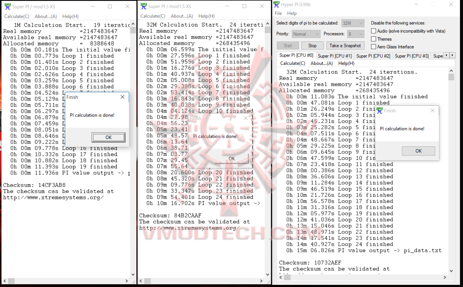Close the Finish dialog in the Hyper PI window
The image size is (463, 287).
click(433, 110)
